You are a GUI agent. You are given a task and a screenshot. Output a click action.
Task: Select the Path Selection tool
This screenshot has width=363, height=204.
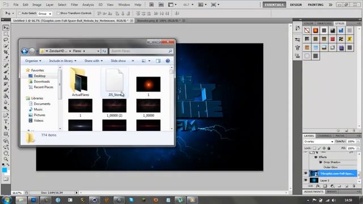click(x=6, y=127)
